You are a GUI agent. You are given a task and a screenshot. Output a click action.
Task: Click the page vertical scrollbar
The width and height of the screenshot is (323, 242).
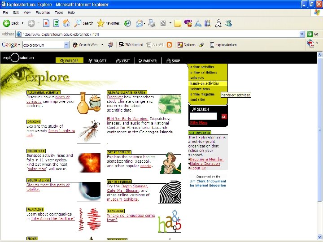point(320,129)
